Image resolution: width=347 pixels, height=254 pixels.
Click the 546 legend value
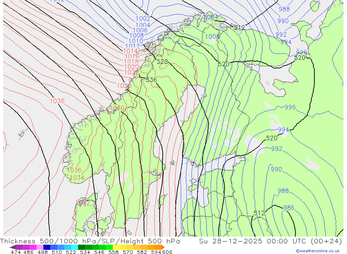pos(99,252)
